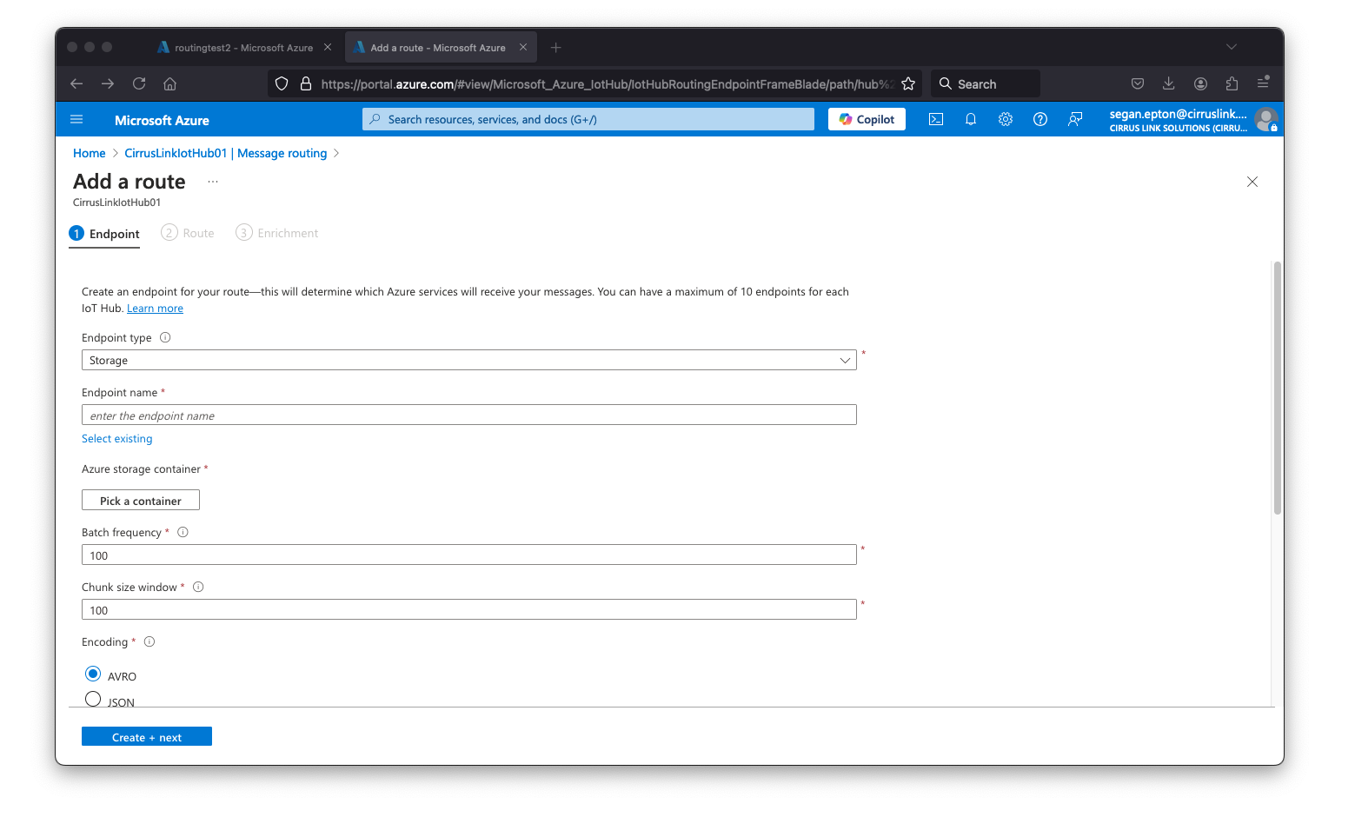
Task: Click the vertical scrollbar of the form
Action: (x=1277, y=388)
